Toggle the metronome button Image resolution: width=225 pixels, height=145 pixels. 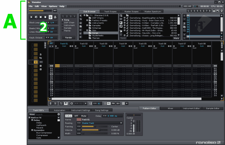tap(55, 17)
